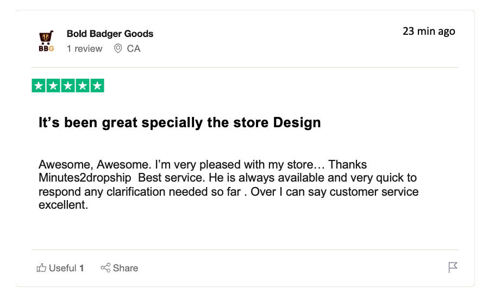The image size is (482, 305).
Task: Click the fifth green rating star
Action: (97, 86)
